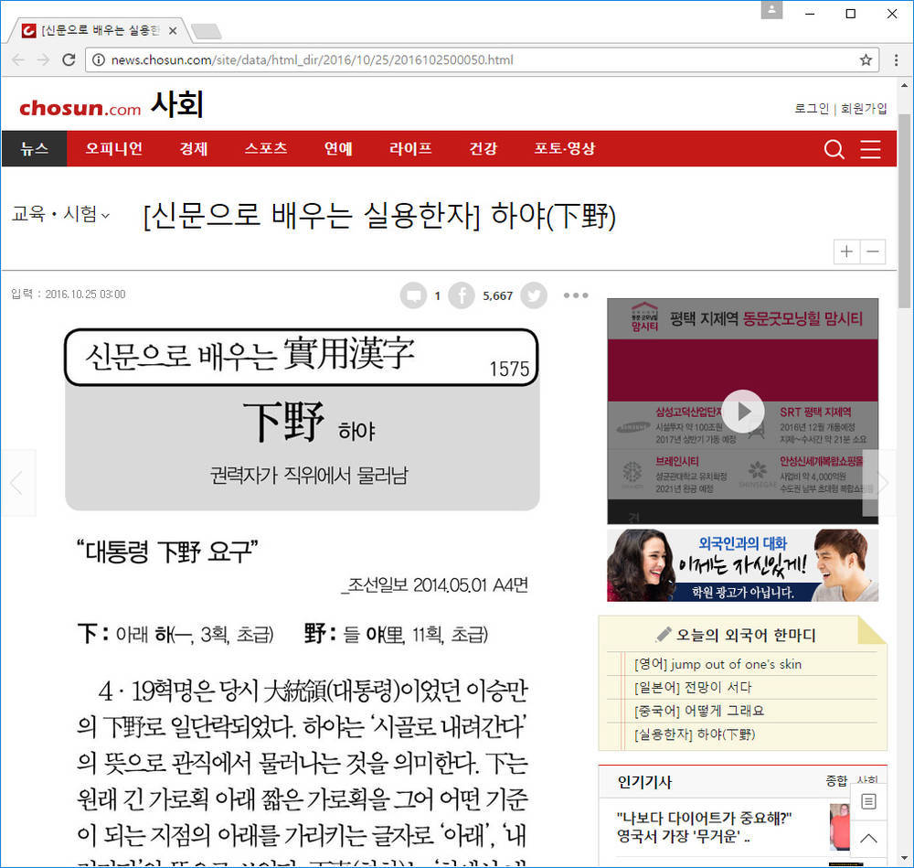This screenshot has width=914, height=868.
Task: Open the search magnifier icon in red navbar
Action: click(834, 149)
